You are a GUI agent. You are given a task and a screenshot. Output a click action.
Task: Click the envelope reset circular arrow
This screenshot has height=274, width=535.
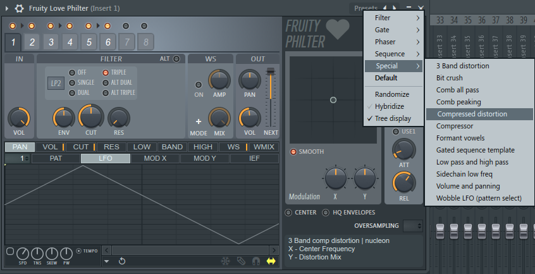click(x=122, y=261)
